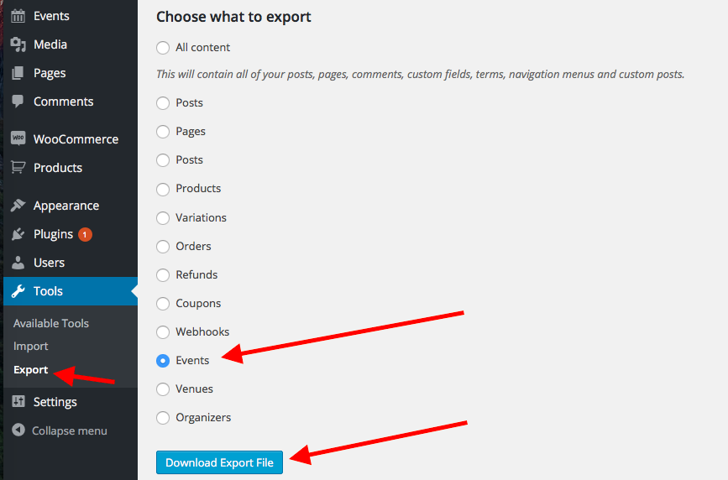Select the Organizers radio button
The width and height of the screenshot is (728, 480).
(x=163, y=418)
